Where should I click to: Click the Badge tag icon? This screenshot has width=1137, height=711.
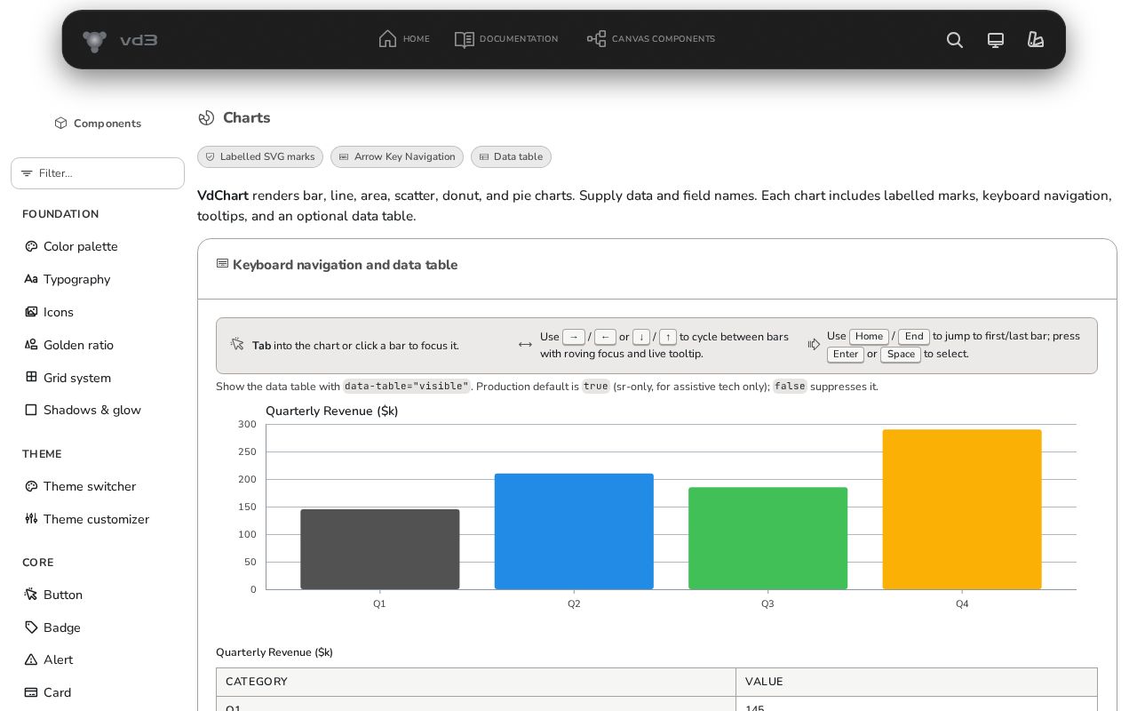[x=31, y=627]
